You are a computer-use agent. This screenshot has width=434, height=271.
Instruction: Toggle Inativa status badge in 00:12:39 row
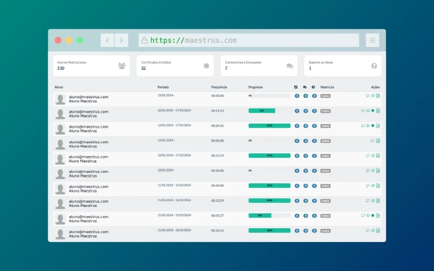(325, 201)
